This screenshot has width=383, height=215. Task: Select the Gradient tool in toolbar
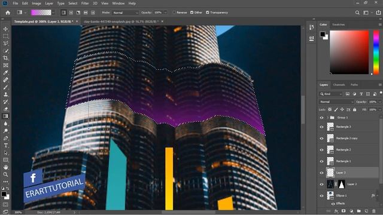[x=5, y=116]
